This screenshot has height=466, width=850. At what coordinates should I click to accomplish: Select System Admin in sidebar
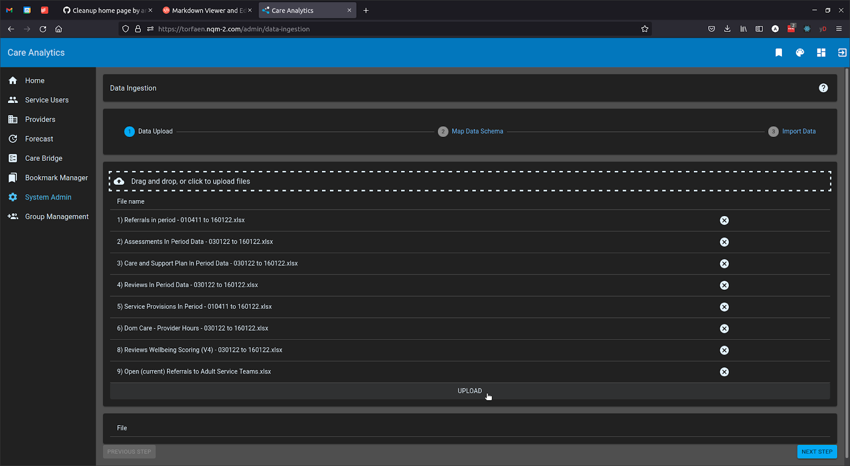(48, 197)
